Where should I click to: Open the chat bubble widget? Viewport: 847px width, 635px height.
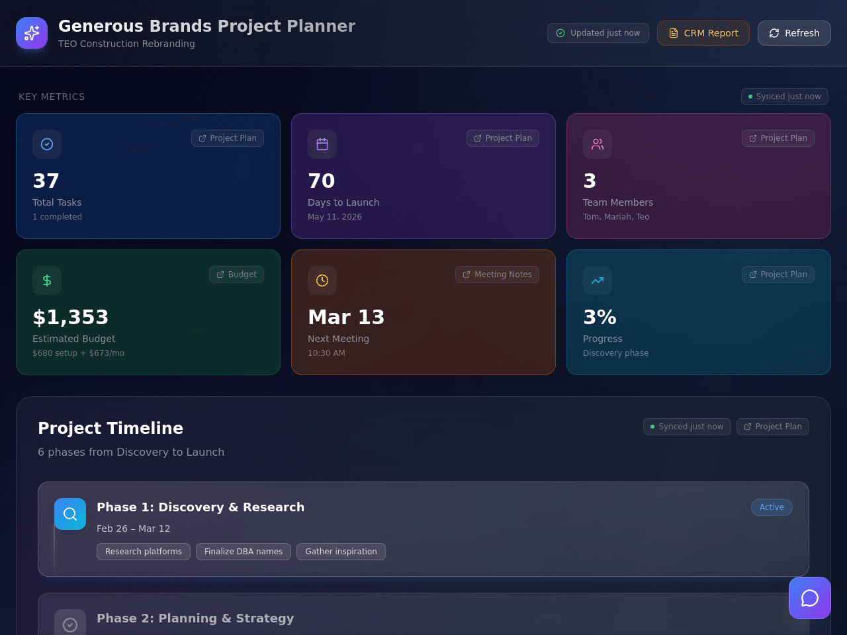[810, 598]
